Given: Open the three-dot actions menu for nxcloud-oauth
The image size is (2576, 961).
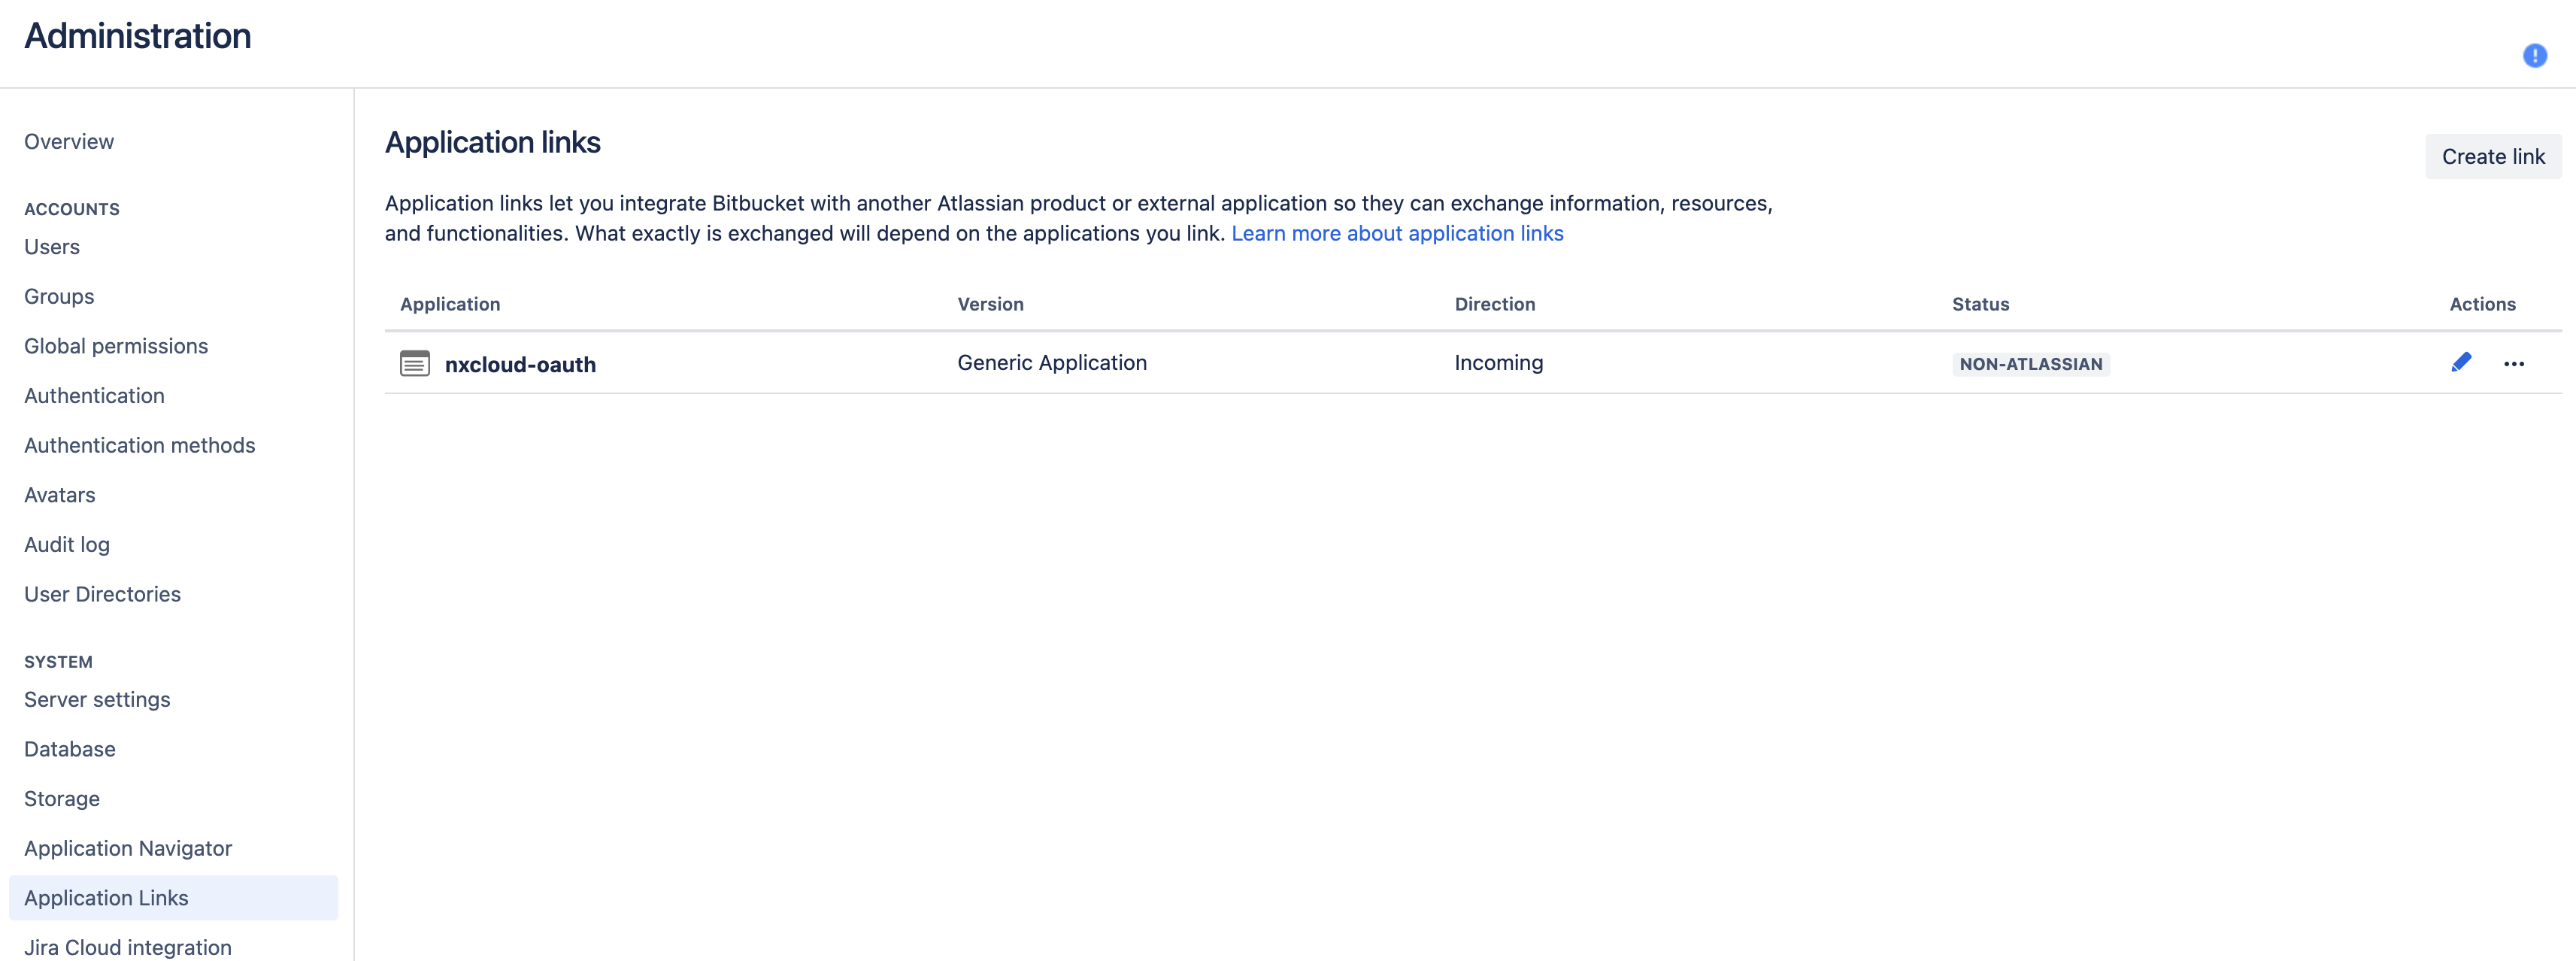Looking at the screenshot, I should pos(2513,364).
